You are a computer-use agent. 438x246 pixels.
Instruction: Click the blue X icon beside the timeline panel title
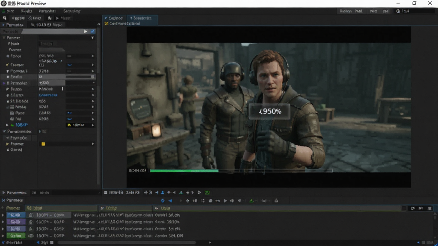pyautogui.click(x=3, y=200)
